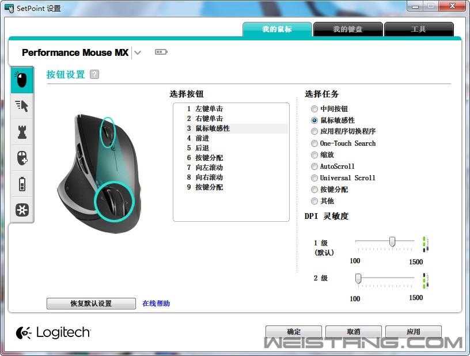
Task: Select the 按键分配 radio option in tasks
Action: [314, 190]
